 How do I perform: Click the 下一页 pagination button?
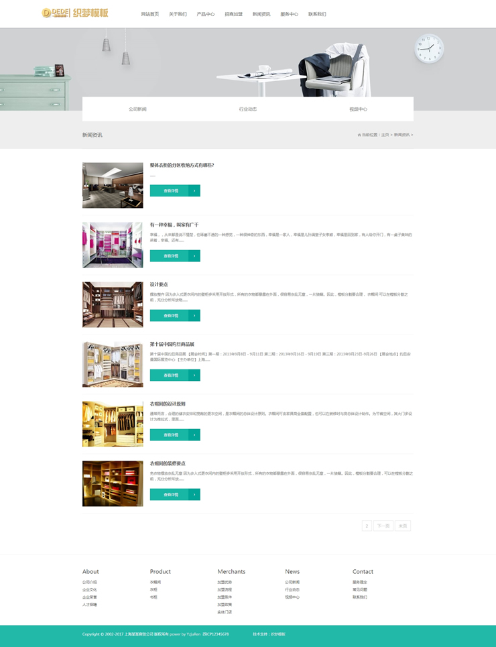383,526
